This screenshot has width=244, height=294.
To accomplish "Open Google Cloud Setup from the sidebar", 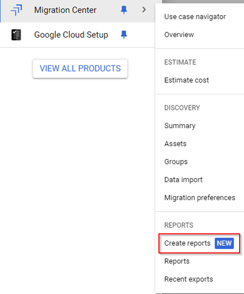I will 71,35.
